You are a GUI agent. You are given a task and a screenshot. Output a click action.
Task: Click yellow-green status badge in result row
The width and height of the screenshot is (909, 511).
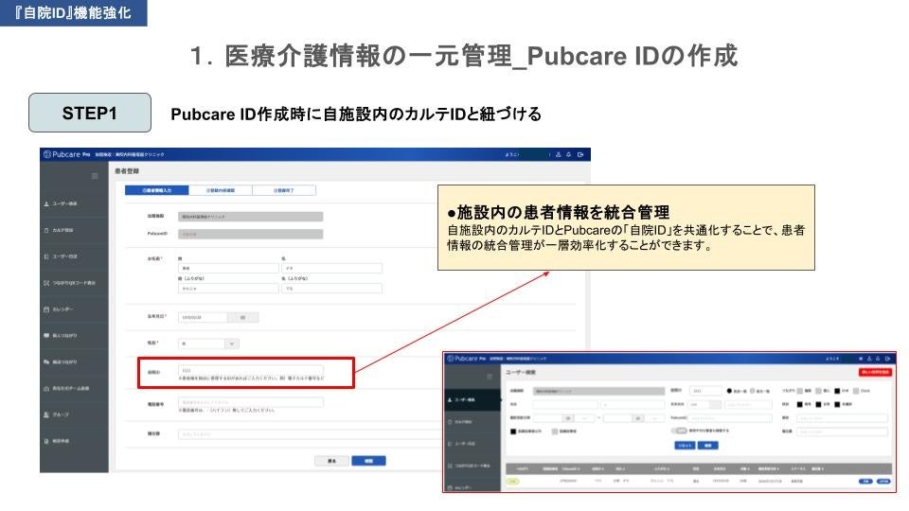pyautogui.click(x=512, y=482)
